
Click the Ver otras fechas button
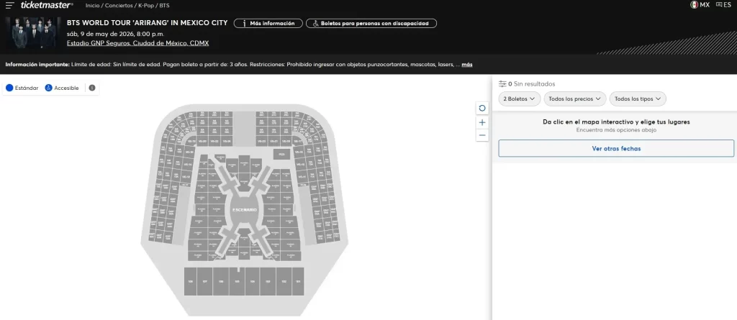(616, 148)
